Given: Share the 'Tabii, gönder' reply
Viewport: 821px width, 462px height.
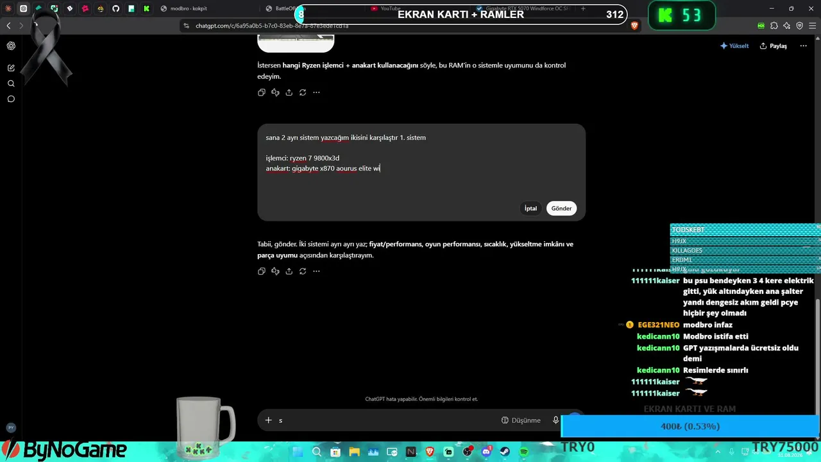Looking at the screenshot, I should pyautogui.click(x=289, y=271).
